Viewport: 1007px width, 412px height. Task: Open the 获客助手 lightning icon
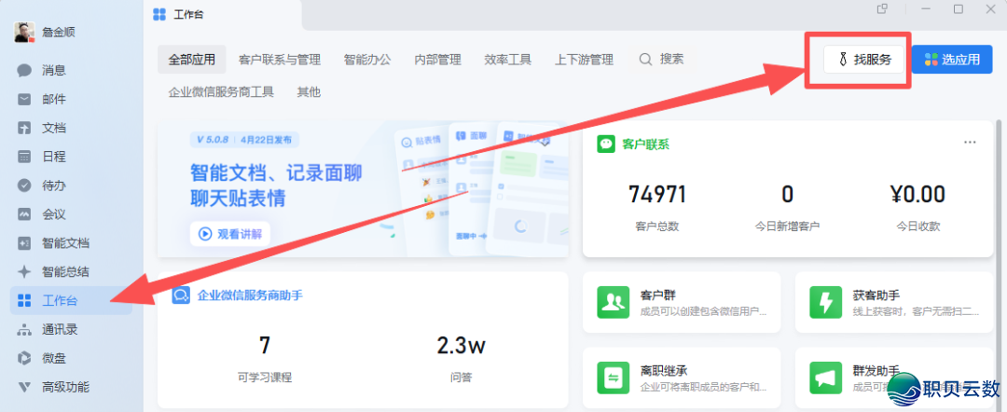(825, 302)
